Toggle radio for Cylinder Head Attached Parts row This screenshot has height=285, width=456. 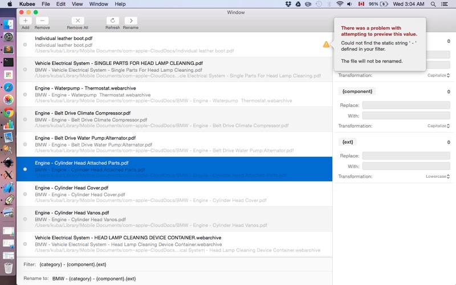25,169
